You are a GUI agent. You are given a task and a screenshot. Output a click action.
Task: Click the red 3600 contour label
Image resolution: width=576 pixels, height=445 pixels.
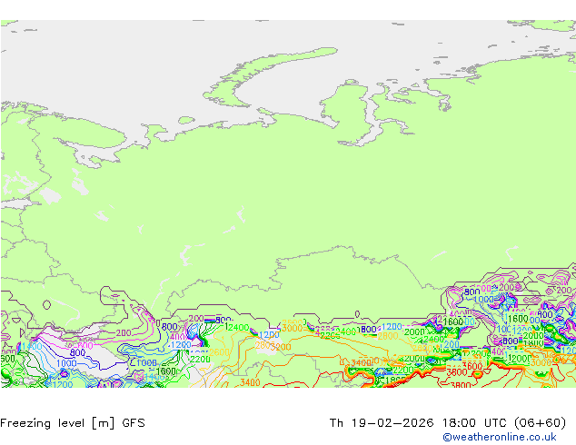tap(472, 366)
